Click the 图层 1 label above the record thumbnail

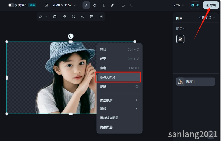coord(180,29)
